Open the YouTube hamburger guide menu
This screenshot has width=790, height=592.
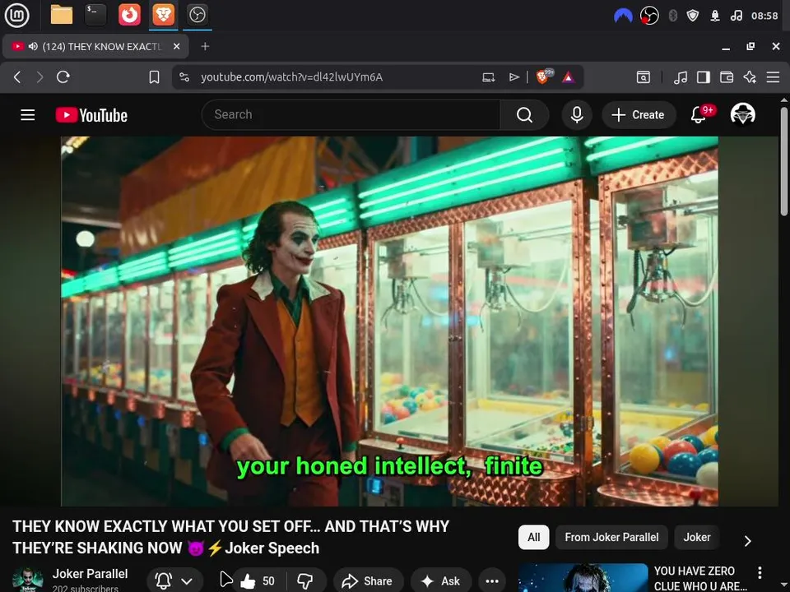tap(28, 115)
